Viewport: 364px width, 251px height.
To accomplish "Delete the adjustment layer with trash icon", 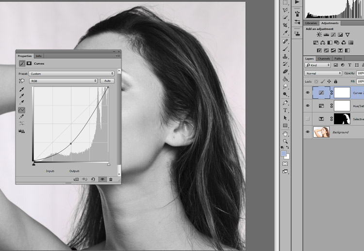I will 111,179.
